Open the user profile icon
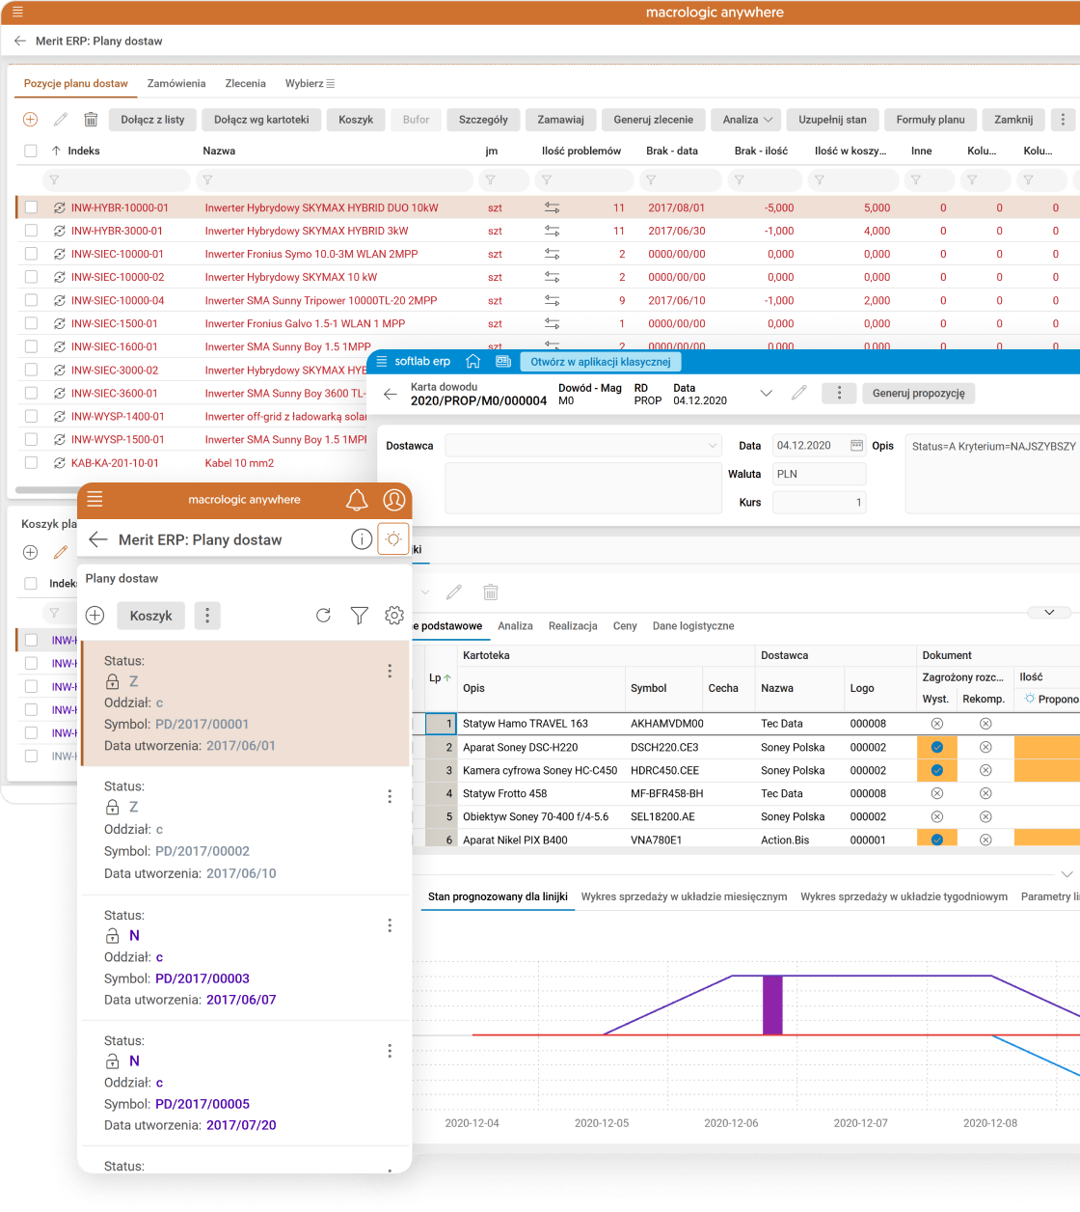The image size is (1080, 1212). pos(393,500)
